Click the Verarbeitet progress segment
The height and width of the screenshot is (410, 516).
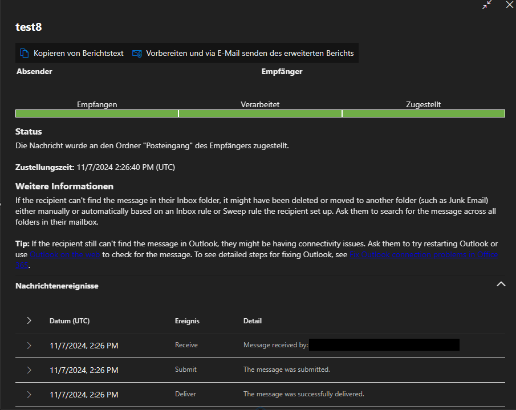click(x=260, y=113)
